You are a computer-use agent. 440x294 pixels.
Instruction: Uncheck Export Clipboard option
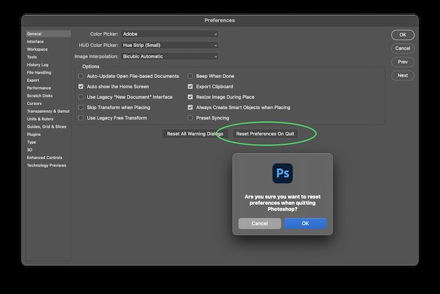coord(190,86)
